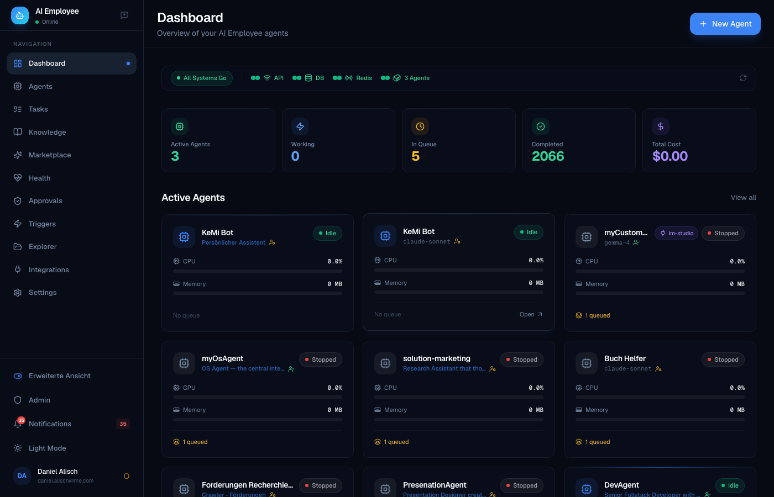Viewport: 774px width, 497px height.
Task: Open the Tasks section from navigation
Action: tap(38, 109)
